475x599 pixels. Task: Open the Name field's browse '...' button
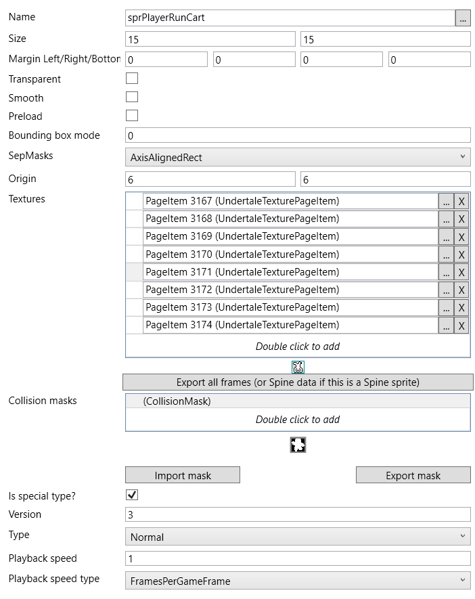point(462,18)
